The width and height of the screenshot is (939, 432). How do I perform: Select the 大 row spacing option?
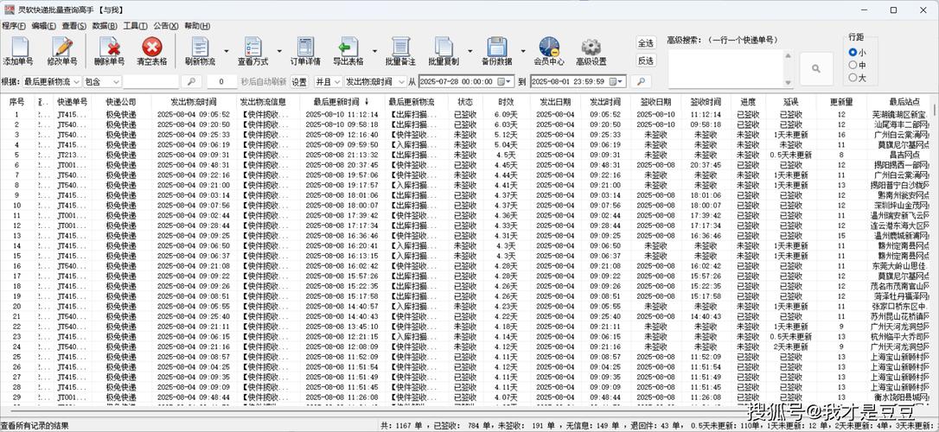coord(858,78)
